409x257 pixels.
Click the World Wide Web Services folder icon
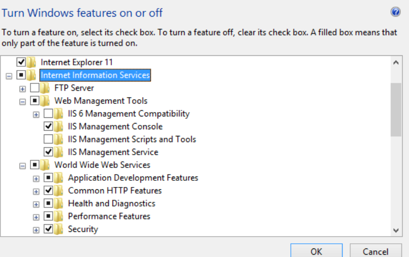point(46,165)
